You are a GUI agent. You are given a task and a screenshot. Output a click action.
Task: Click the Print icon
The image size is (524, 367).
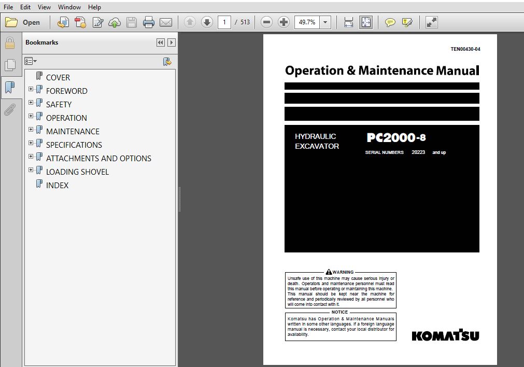click(148, 22)
